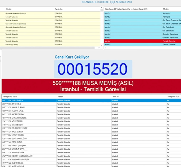This screenshot has height=167, width=181.
Task: Click the 'İSTANBUL İLİ SÜREKLİ İŞÇİ ALIM KURASI' title
Action: click(x=107, y=2)
